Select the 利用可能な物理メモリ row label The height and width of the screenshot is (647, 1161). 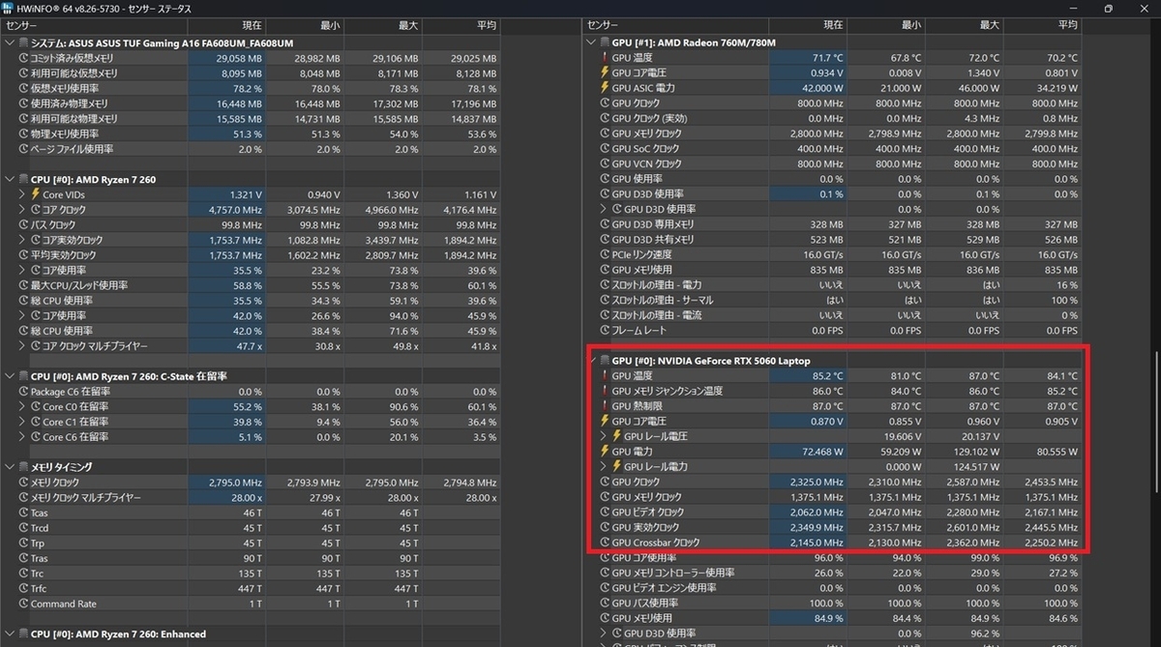click(74, 118)
